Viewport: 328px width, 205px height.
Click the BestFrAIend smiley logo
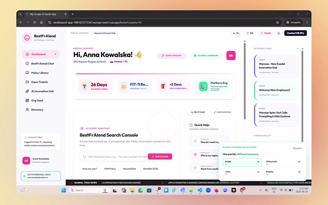pos(27,38)
